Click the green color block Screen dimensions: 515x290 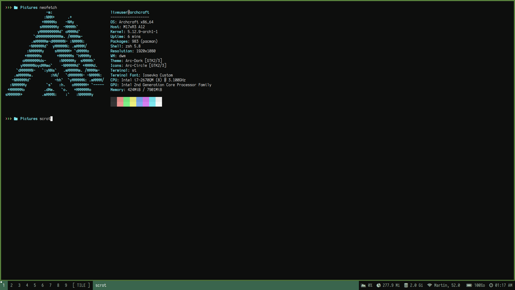[127, 102]
